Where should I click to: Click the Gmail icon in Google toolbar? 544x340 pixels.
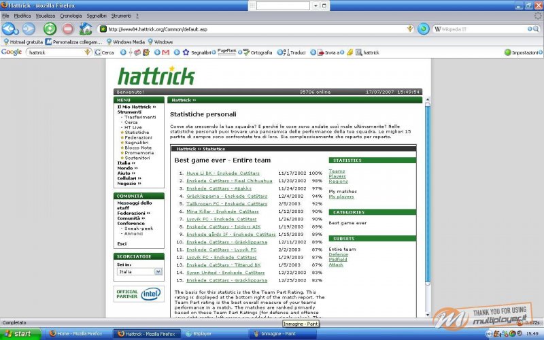(x=165, y=52)
